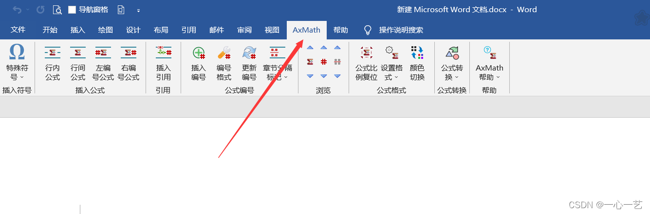Click inside the blank document page
This screenshot has width=650, height=214.
(325, 165)
